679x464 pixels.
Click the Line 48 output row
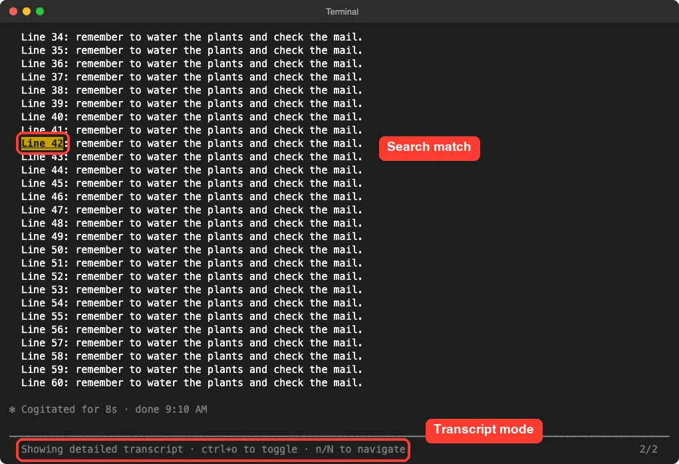[192, 223]
